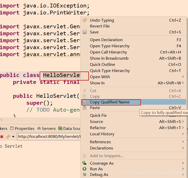Select Open Call Hierarchy entry
This screenshot has height=178, width=188.
(x=134, y=52)
